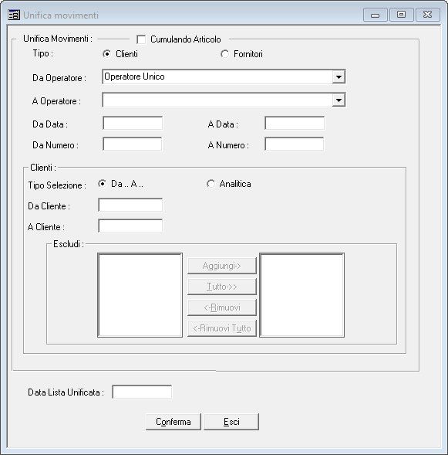Open the Da Operatore dropdown arrow
The image size is (448, 455).
339,77
